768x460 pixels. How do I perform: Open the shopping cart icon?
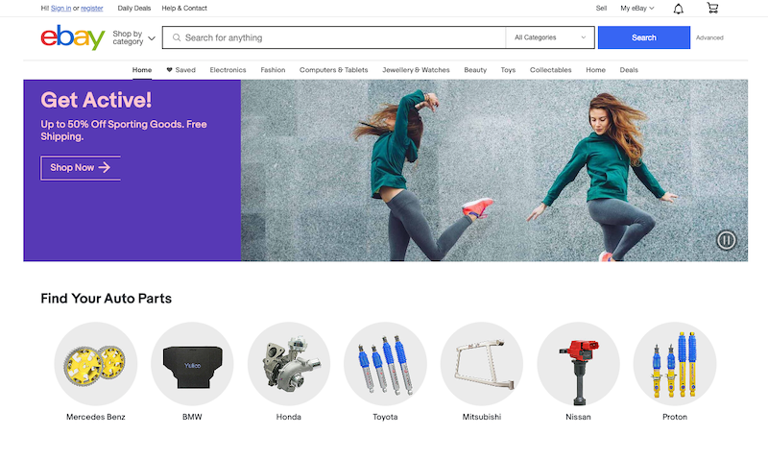click(712, 8)
